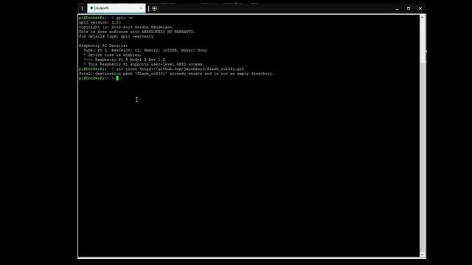Click the green terminal cursor at prompt
Viewport: 472px width, 265px height.
(117, 78)
